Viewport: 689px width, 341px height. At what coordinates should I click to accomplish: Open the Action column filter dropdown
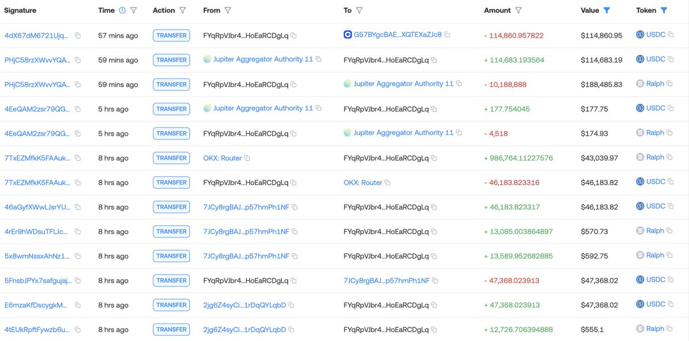click(183, 10)
